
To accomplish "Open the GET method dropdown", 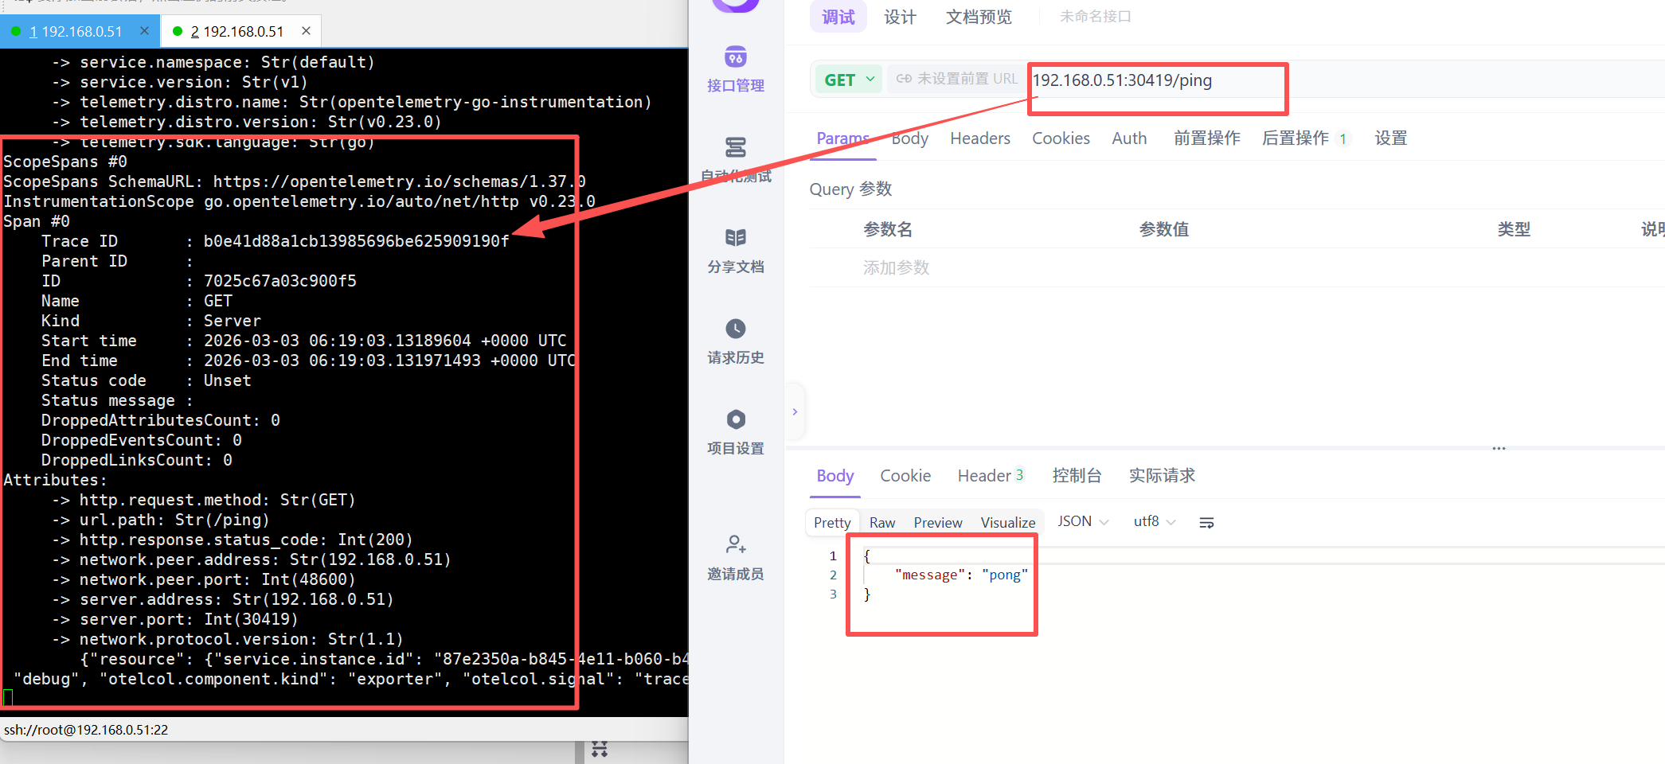I will (849, 80).
